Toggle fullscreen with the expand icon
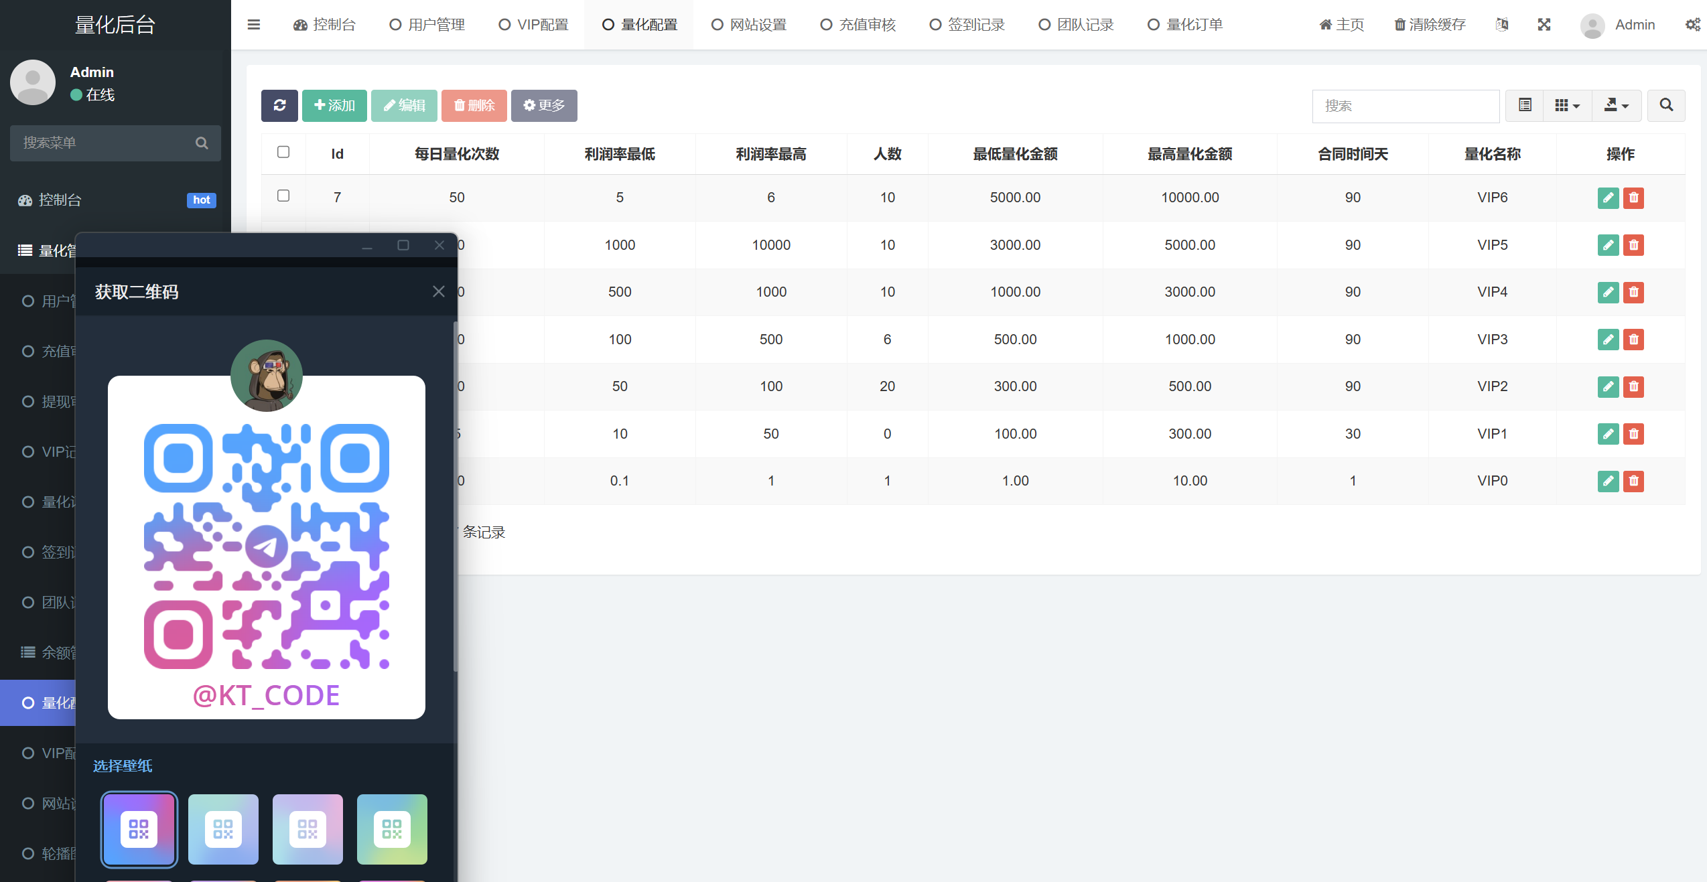 tap(1544, 25)
